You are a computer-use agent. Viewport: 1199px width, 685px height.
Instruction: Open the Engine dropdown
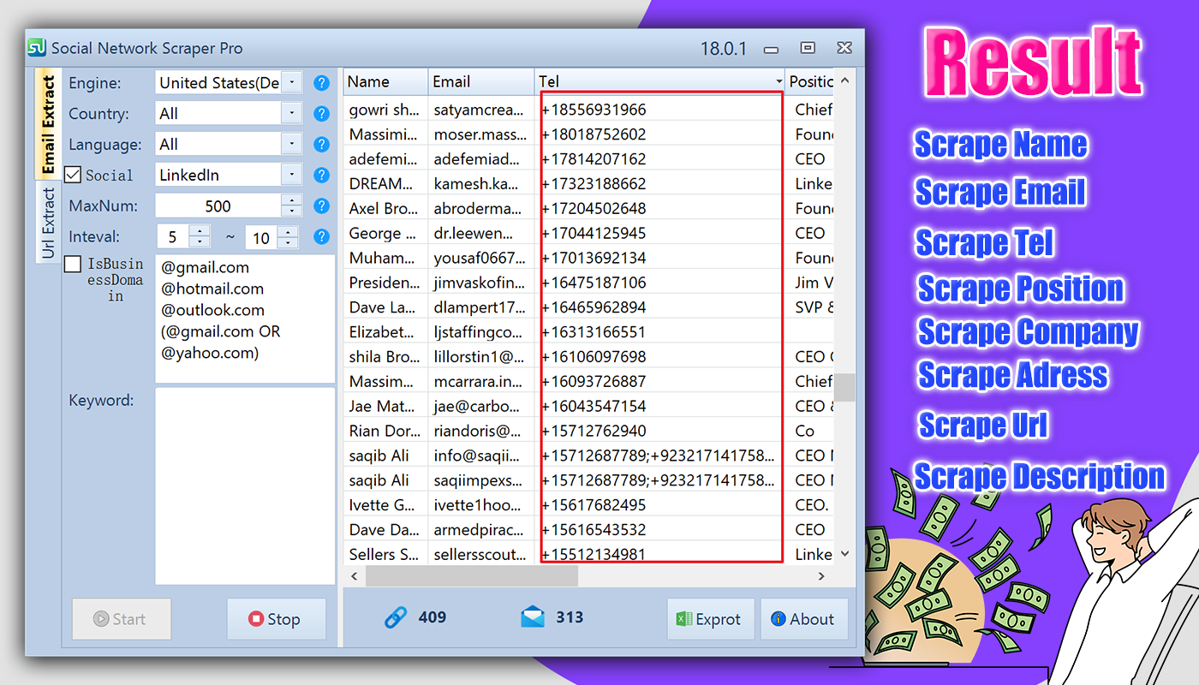coord(290,83)
